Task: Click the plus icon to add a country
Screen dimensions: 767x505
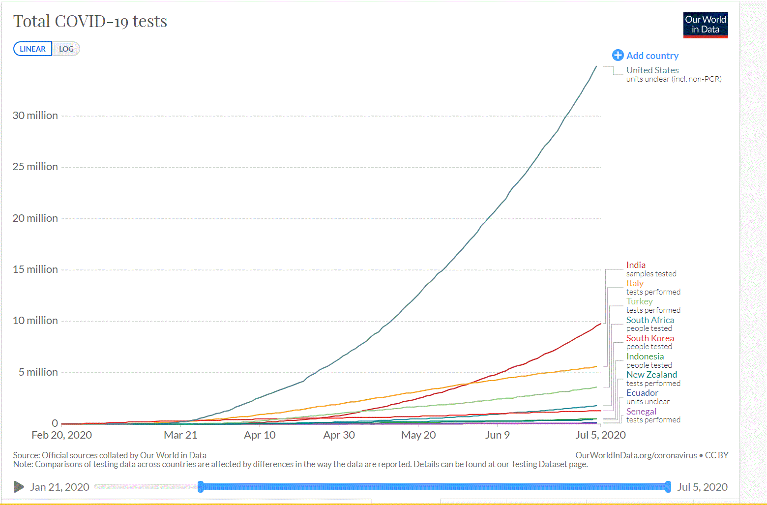Action: [x=618, y=56]
